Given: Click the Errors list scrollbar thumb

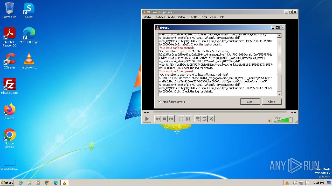Looking at the screenshot, I should (x=279, y=83).
